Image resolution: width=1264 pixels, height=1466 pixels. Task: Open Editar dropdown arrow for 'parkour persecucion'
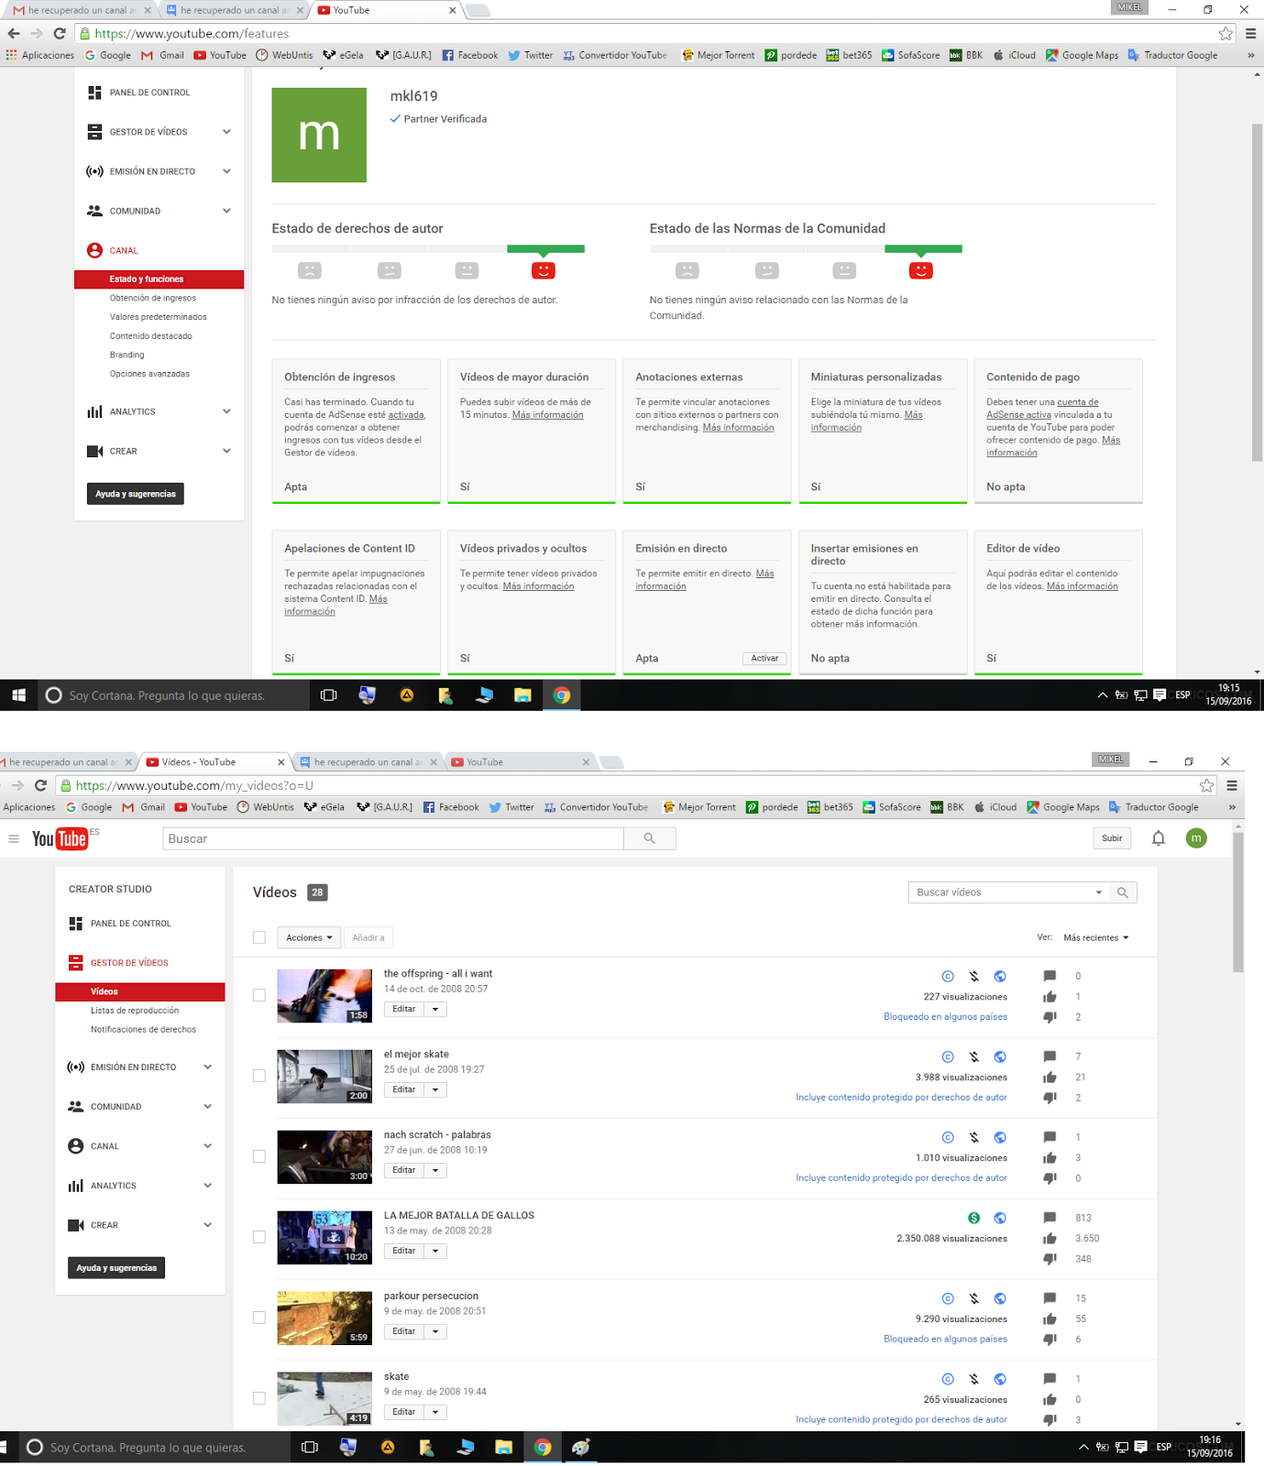435,1331
